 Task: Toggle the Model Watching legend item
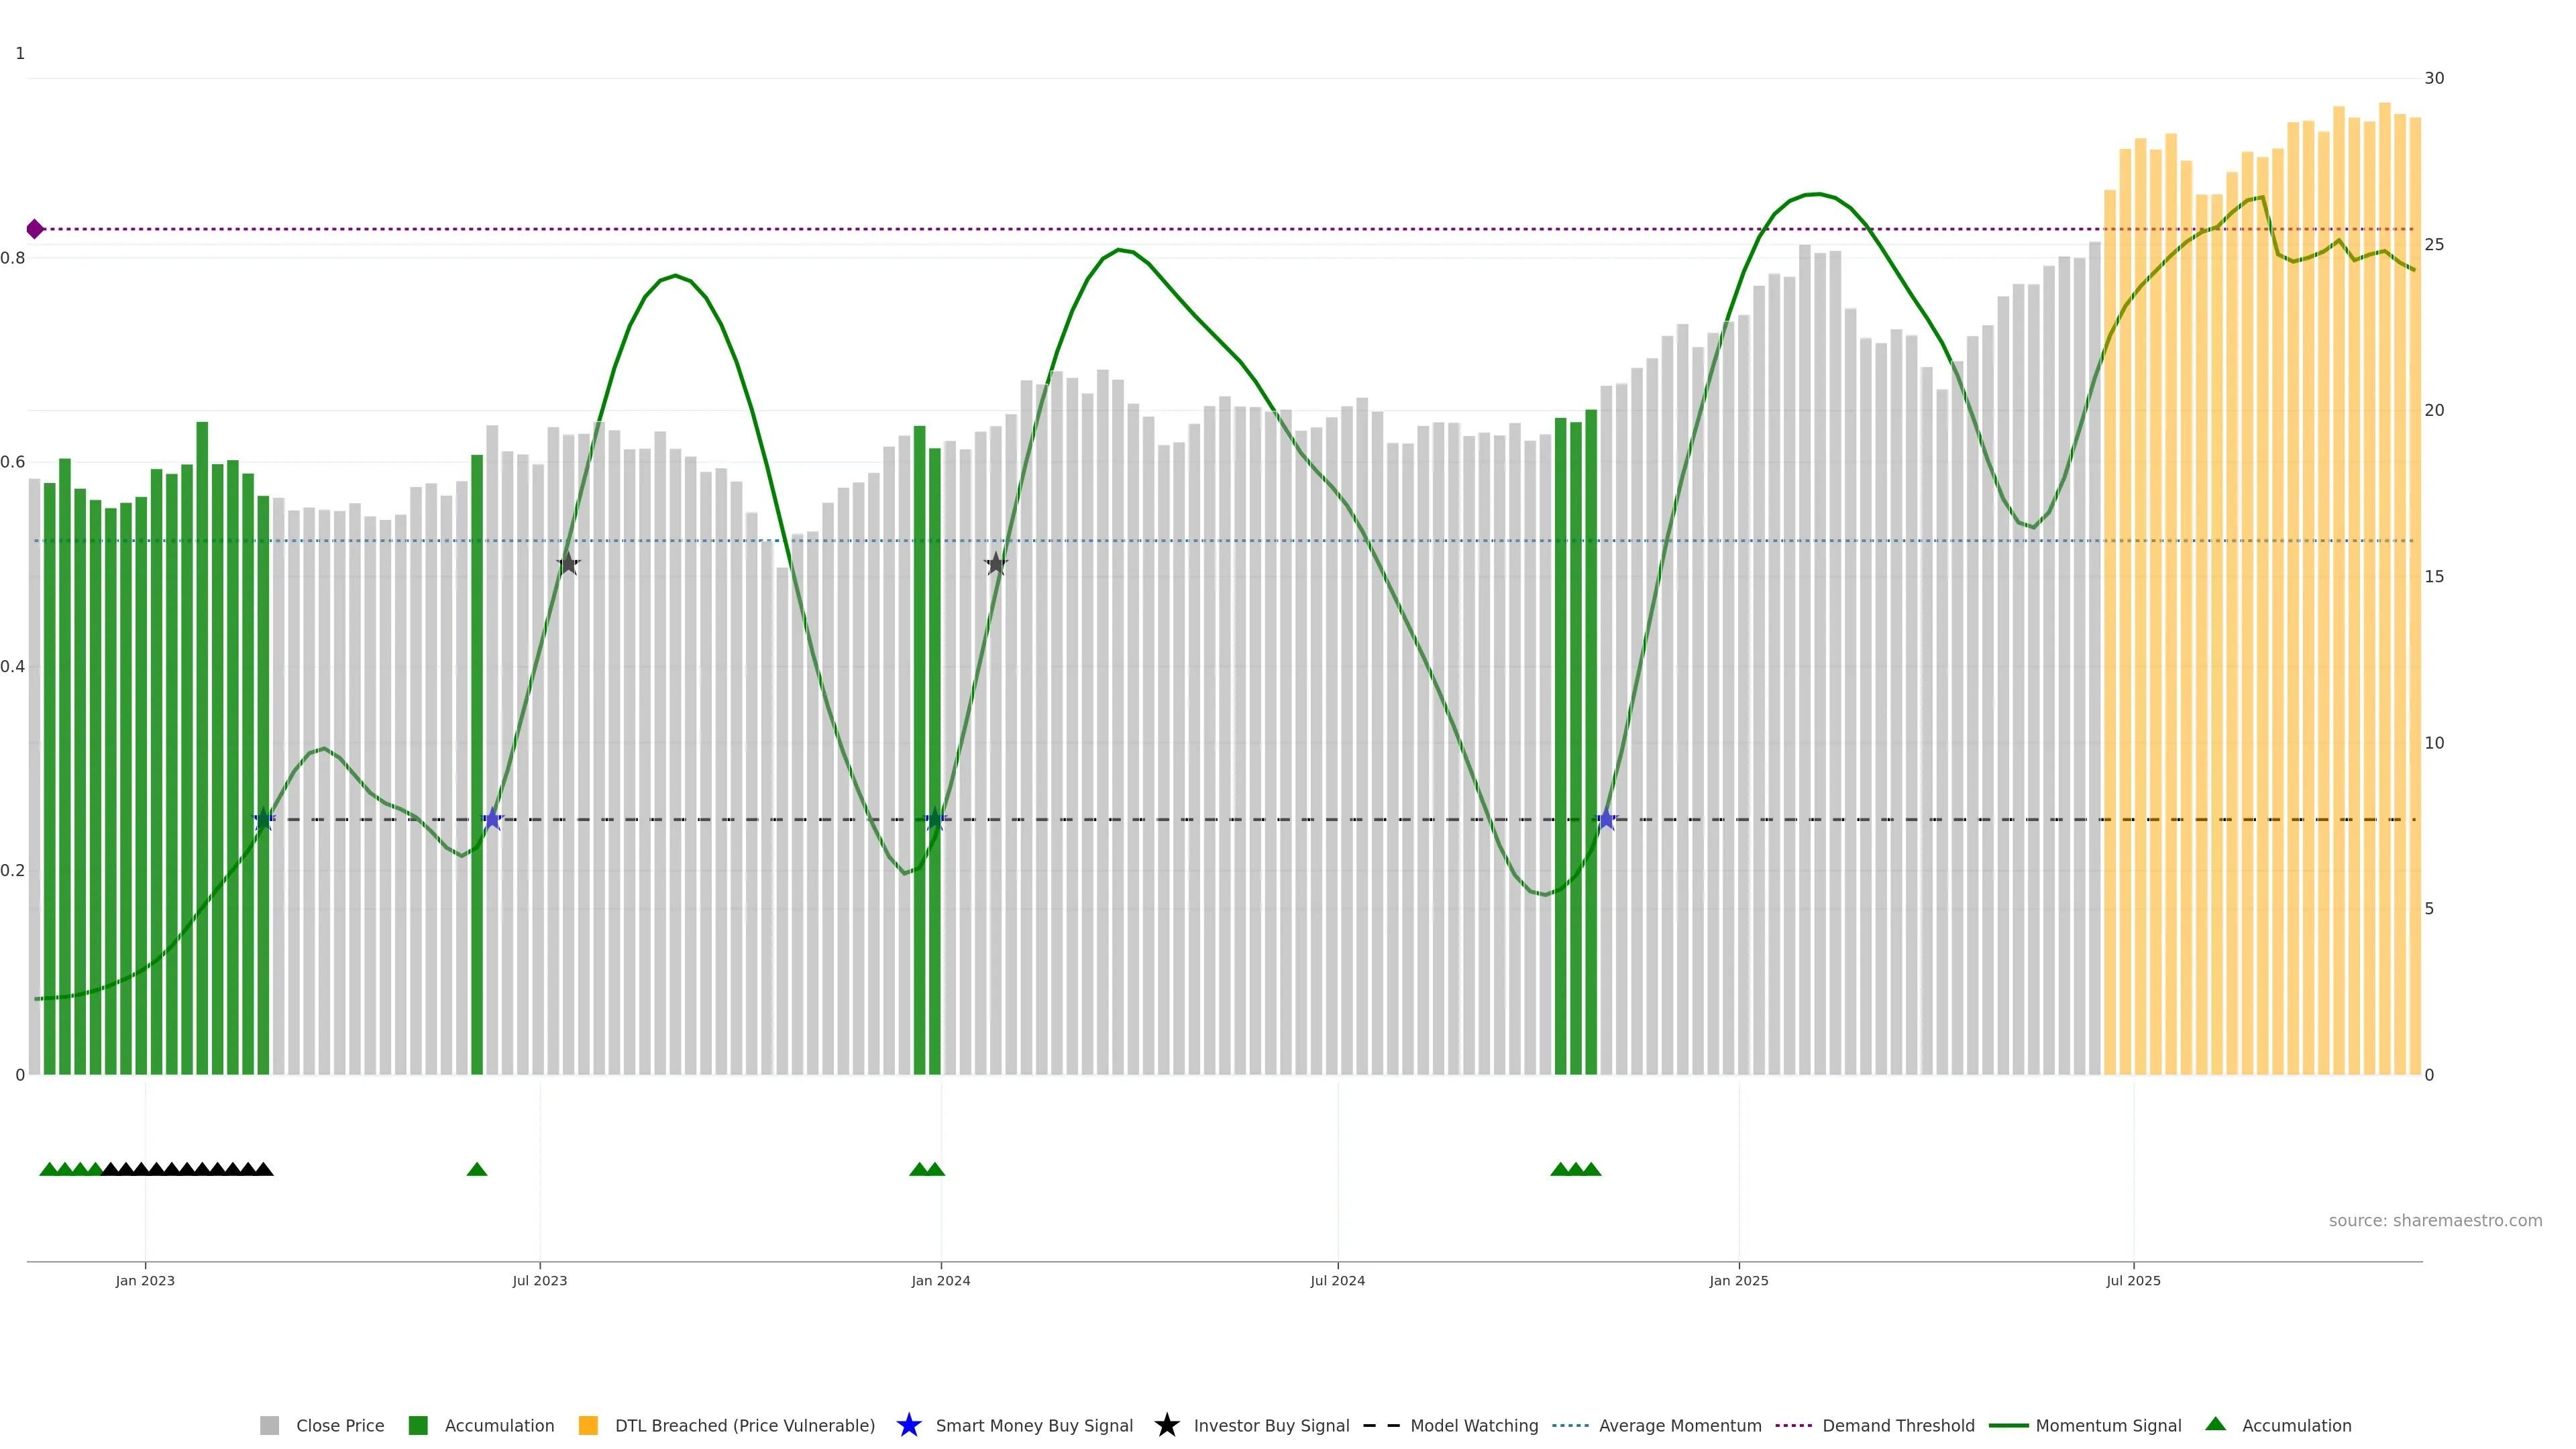click(x=1473, y=1426)
